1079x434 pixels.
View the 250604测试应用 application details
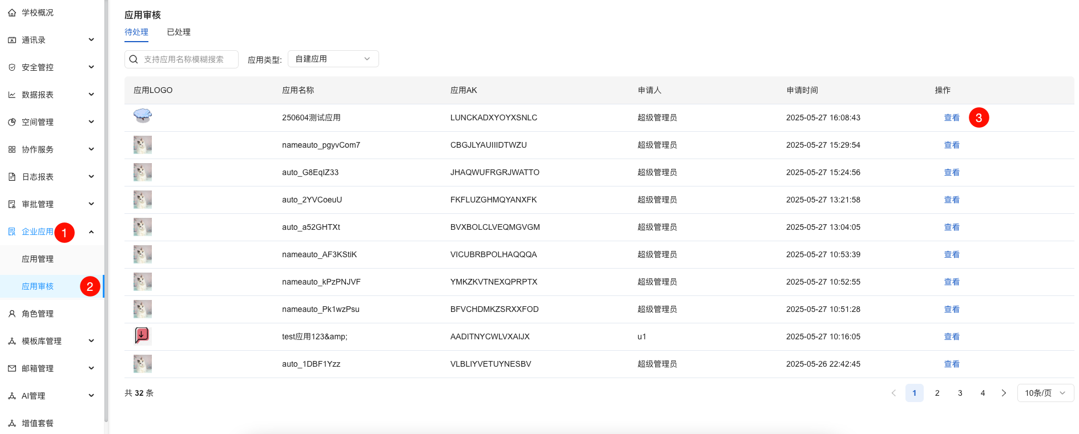tap(951, 117)
